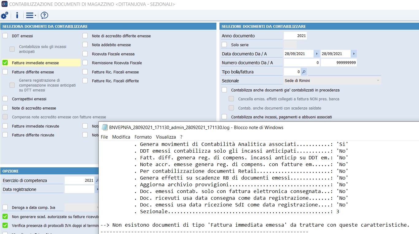Click the OPZIONI section header
This screenshot has width=419, height=234.
[49, 171]
